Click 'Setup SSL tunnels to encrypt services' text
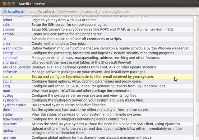 [x=103, y=29]
